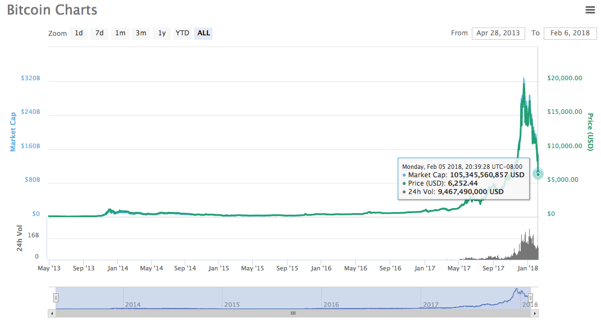The height and width of the screenshot is (322, 601).
Task: Click the tooltip Price (USD) value 6,252.44
Action: pyautogui.click(x=463, y=183)
